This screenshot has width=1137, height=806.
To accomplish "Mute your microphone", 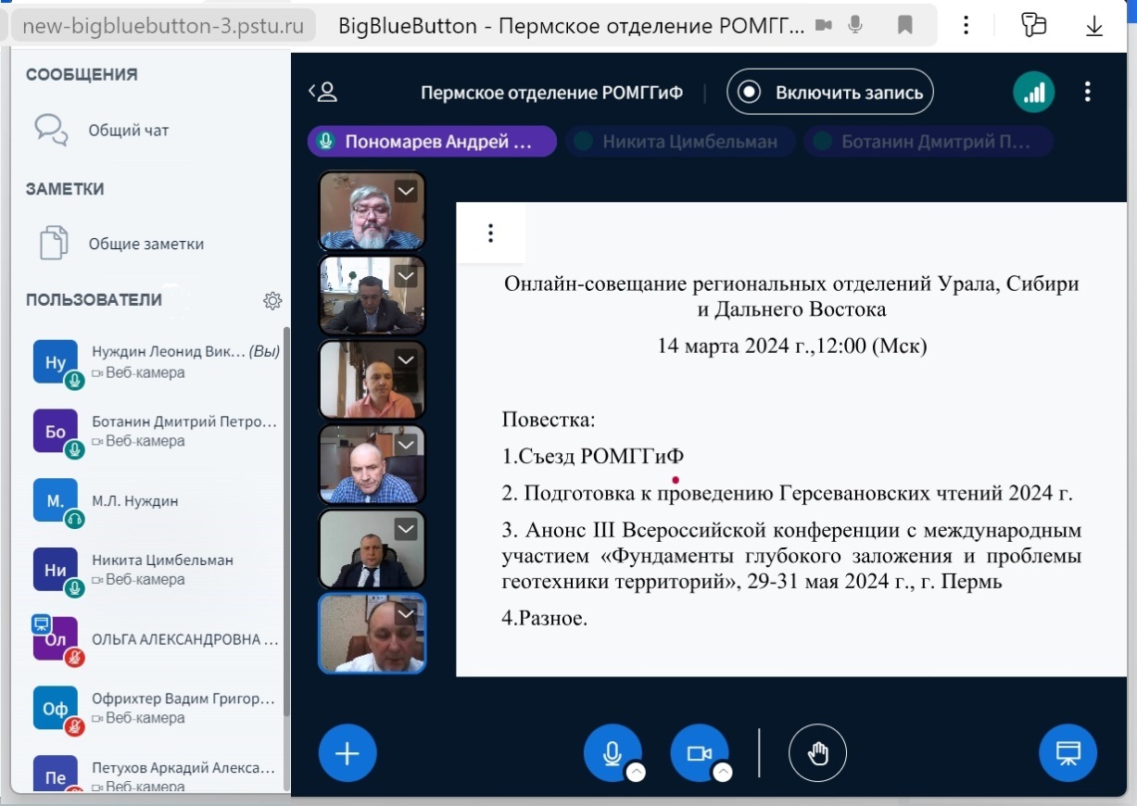I will [613, 753].
